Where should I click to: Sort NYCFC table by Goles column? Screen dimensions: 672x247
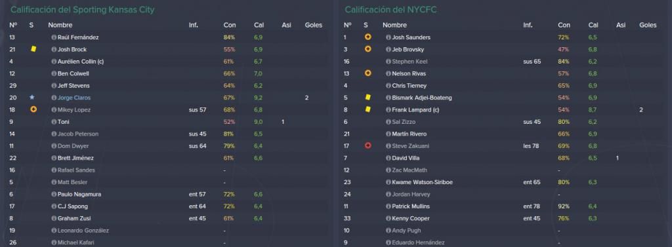[x=648, y=26]
